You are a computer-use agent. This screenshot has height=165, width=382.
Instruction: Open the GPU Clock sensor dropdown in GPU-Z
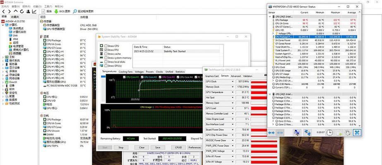(233, 82)
